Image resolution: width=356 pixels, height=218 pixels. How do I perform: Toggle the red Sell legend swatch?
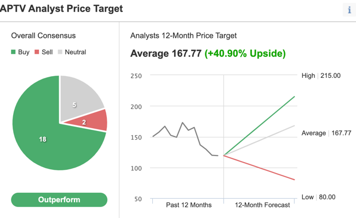[x=37, y=52]
